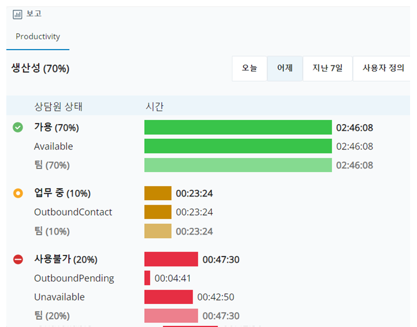Click the 팀 (20%) row label
This screenshot has width=417, height=327.
[52, 315]
